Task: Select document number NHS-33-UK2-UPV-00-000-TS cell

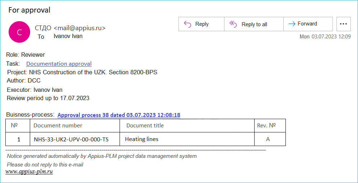Action: (71, 139)
